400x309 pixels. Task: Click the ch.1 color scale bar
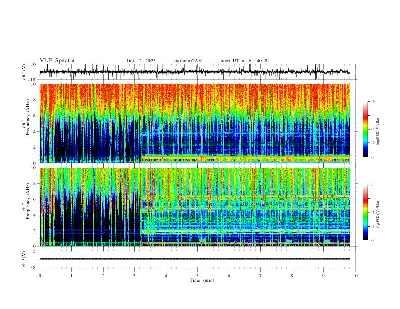point(365,129)
